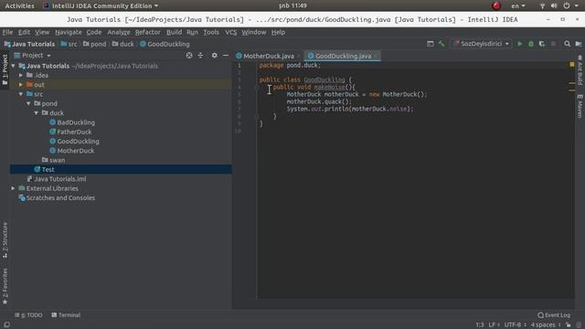
Task: Collapse the src folder
Action: 21,94
